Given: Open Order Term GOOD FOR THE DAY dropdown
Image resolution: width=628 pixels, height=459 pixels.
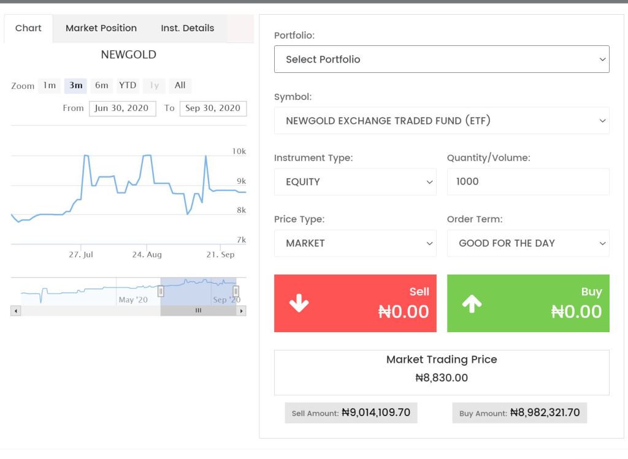Looking at the screenshot, I should pos(528,243).
